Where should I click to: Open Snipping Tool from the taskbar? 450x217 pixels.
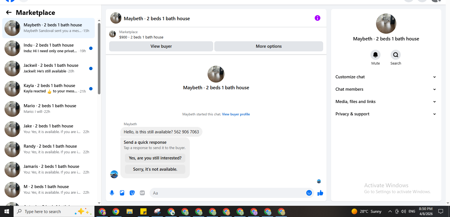tap(157, 211)
